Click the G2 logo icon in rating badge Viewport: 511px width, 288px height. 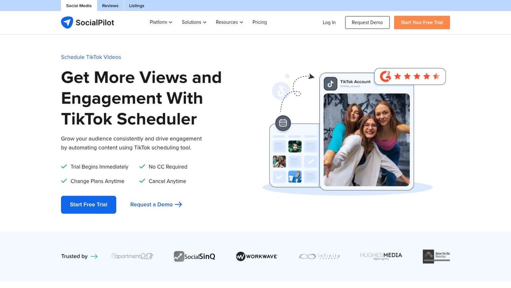(x=386, y=76)
